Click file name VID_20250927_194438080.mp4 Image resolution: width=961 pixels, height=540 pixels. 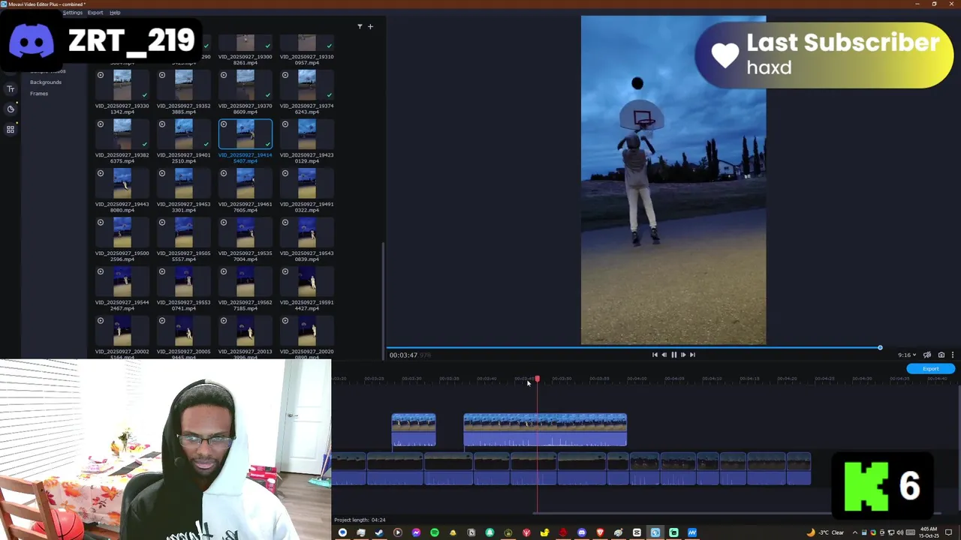tap(122, 207)
